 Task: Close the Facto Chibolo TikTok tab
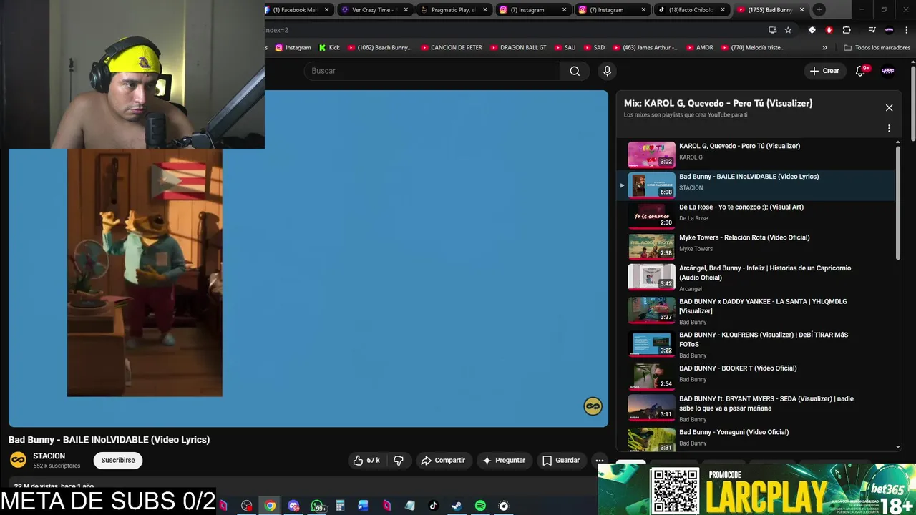coord(723,10)
